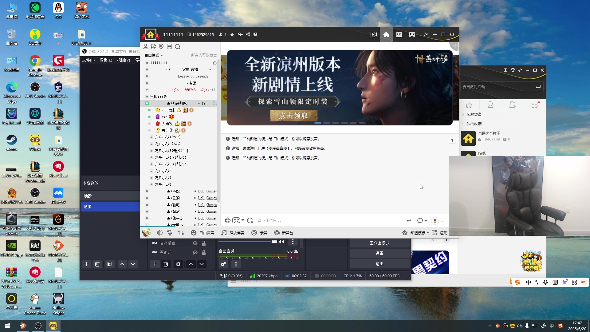Open OBS Studio from the taskbar
This screenshot has width=590, height=332.
(x=38, y=326)
